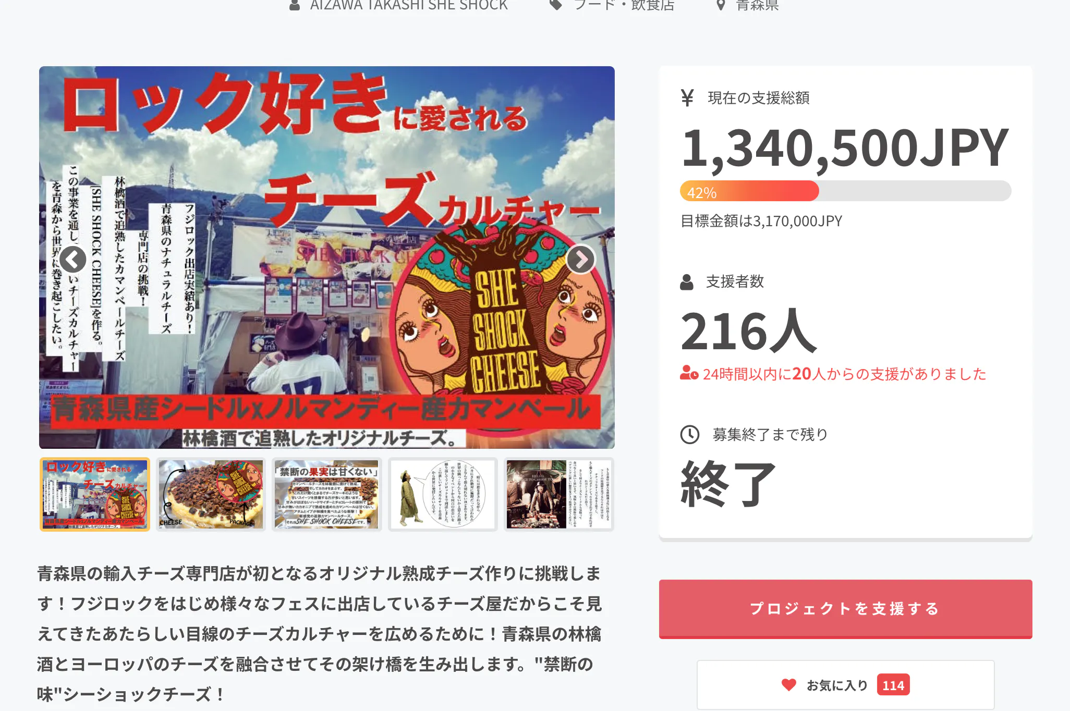Click the yen icon beside total support amount
This screenshot has height=711, width=1070.
pyautogui.click(x=687, y=97)
